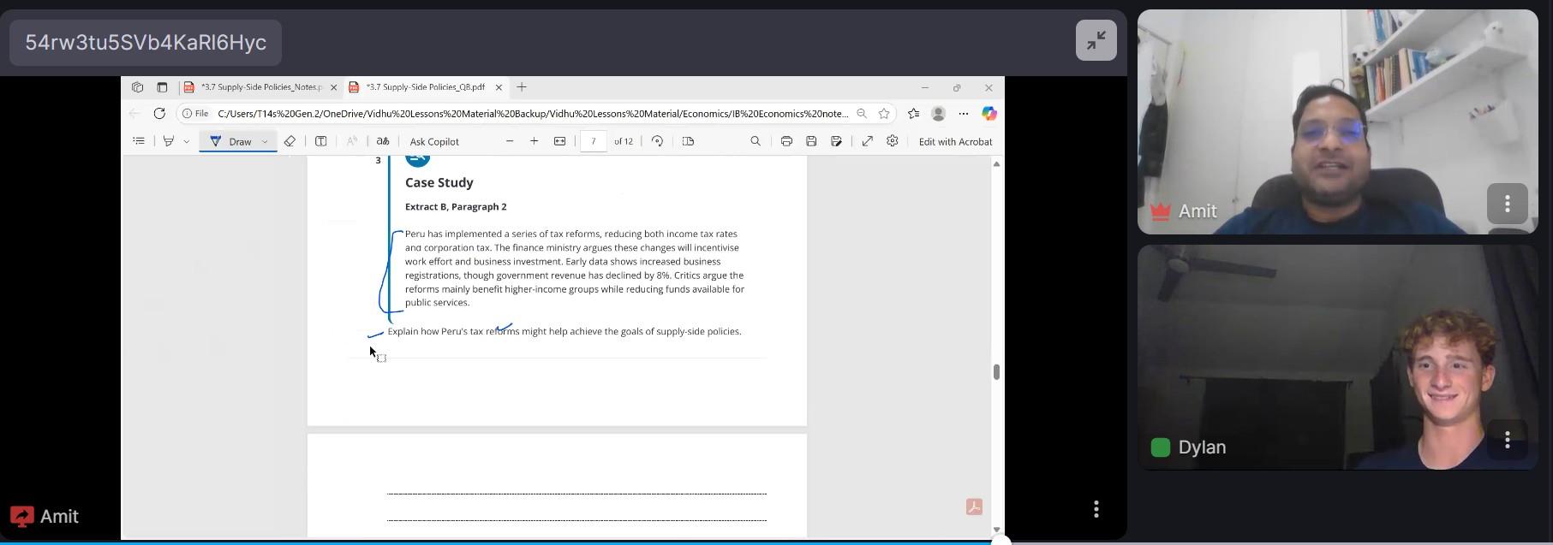Click the Save icon in PDF toolbar
The width and height of the screenshot is (1553, 545).
pyautogui.click(x=811, y=141)
